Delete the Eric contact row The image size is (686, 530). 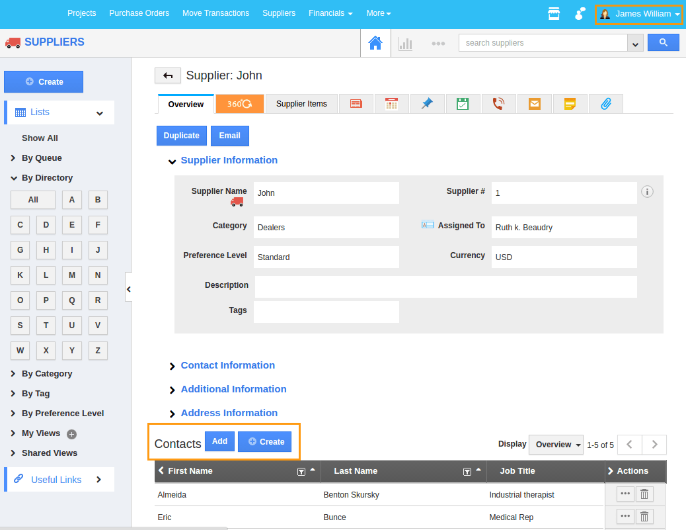click(644, 516)
